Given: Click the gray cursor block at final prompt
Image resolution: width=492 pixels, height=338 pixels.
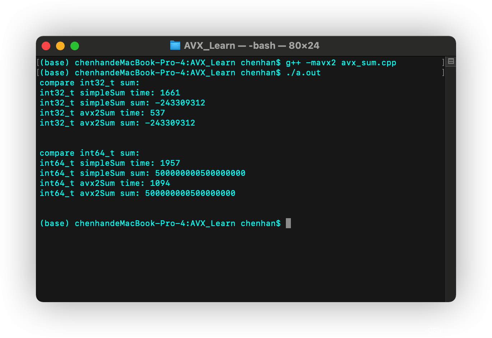Looking at the screenshot, I should 288,223.
